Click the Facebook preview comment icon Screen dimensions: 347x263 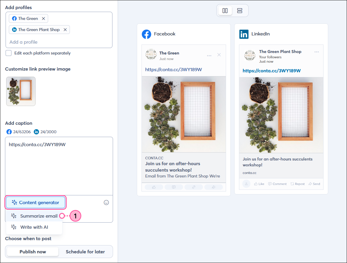click(174, 187)
